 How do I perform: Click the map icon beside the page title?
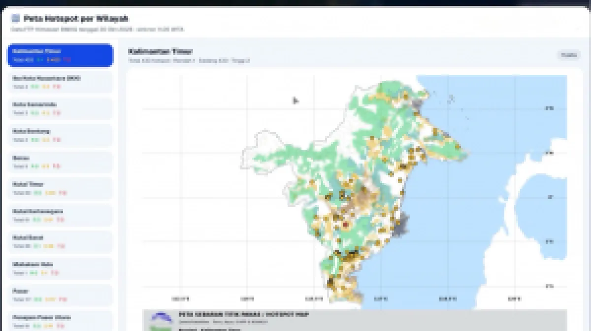coord(15,18)
